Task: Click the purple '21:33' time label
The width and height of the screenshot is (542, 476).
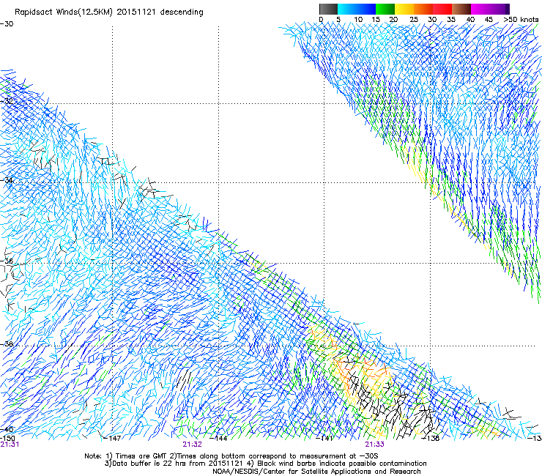Action: tap(375, 445)
